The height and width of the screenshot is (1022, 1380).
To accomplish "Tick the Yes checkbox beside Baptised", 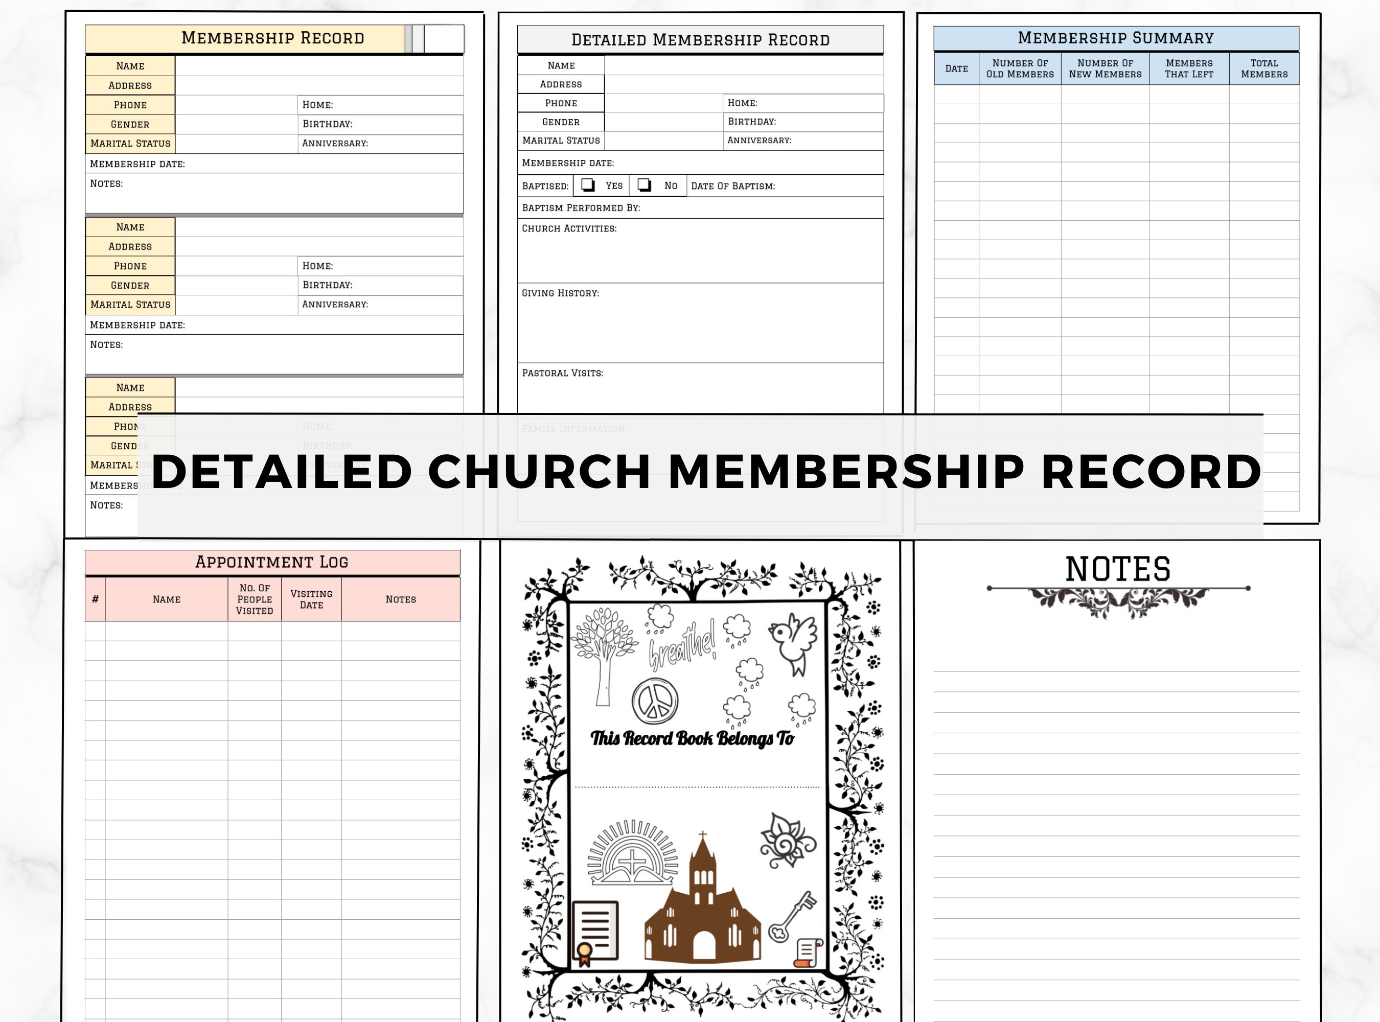I will pos(588,185).
